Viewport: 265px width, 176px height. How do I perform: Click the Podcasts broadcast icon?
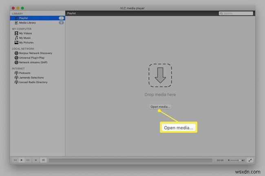[x=16, y=73]
